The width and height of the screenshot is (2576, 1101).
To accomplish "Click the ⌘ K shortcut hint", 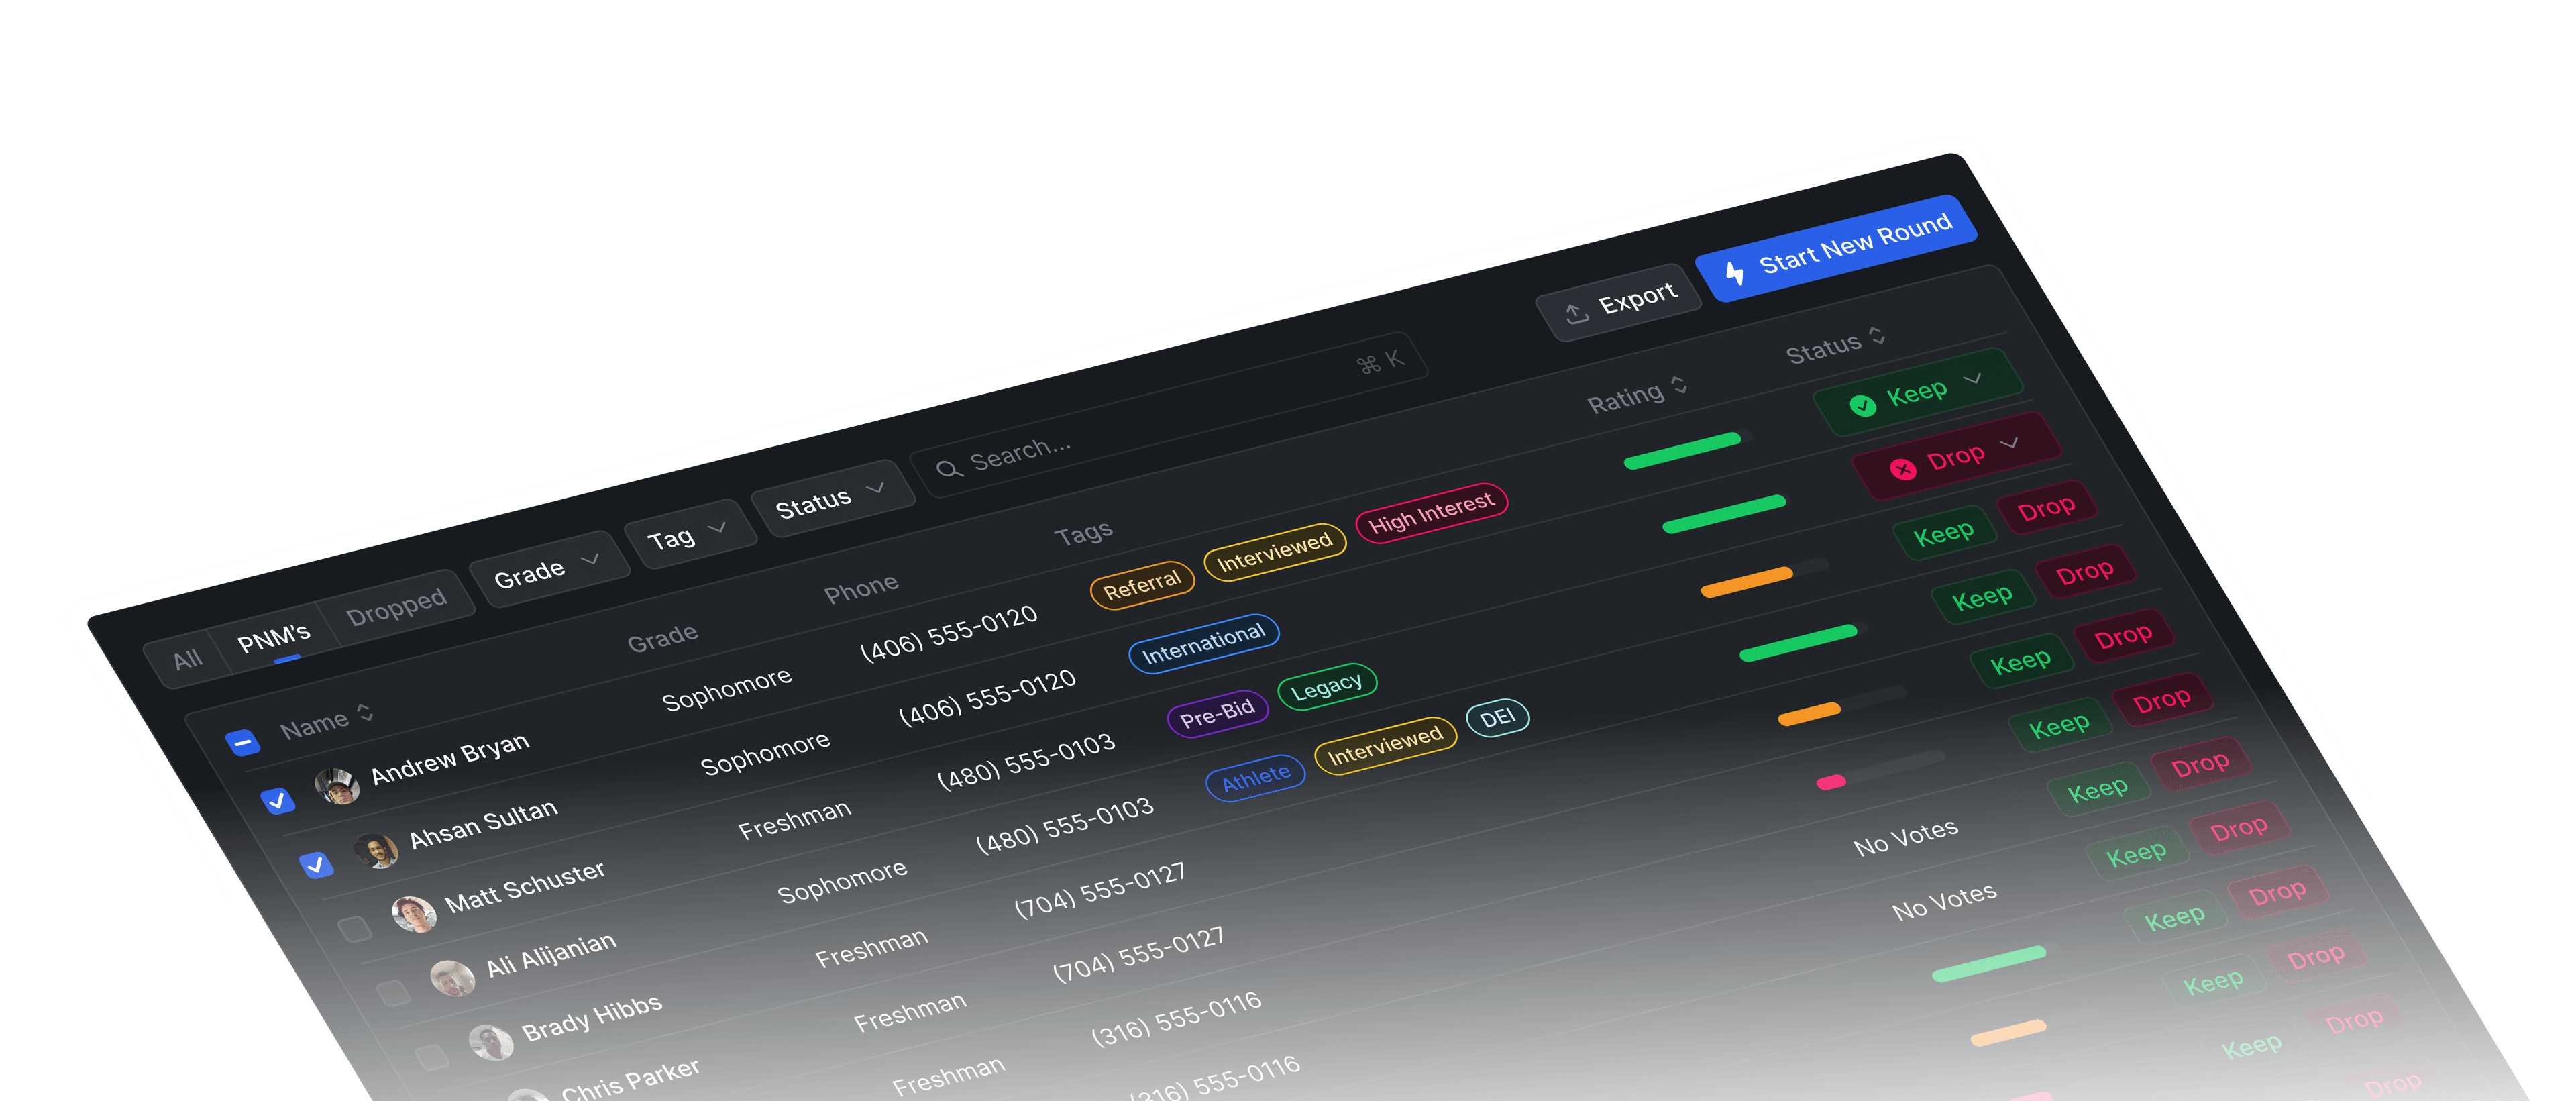I will point(1380,362).
